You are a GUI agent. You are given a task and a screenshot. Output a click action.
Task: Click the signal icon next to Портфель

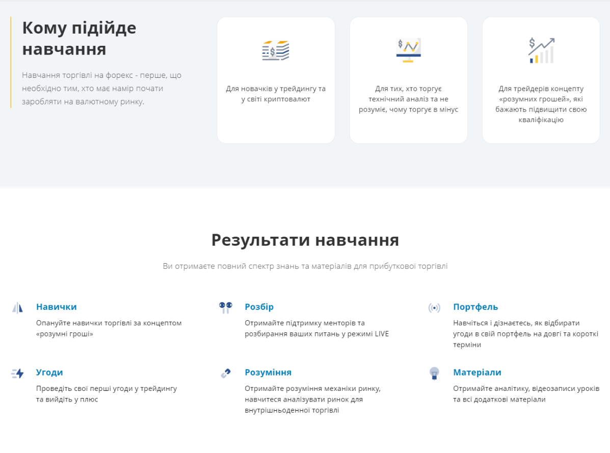[434, 308]
